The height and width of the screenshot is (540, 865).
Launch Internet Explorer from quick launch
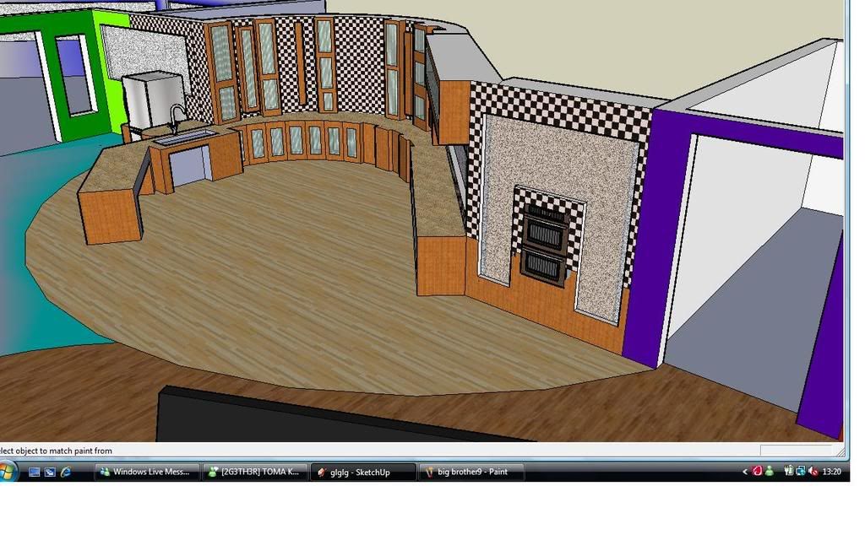(x=65, y=472)
